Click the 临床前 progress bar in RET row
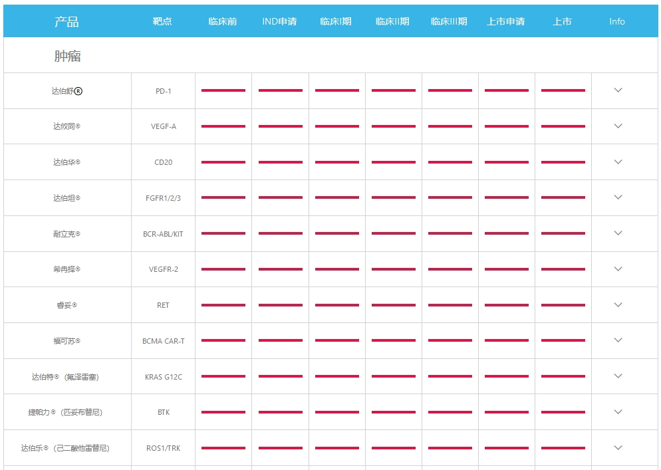 (223, 305)
